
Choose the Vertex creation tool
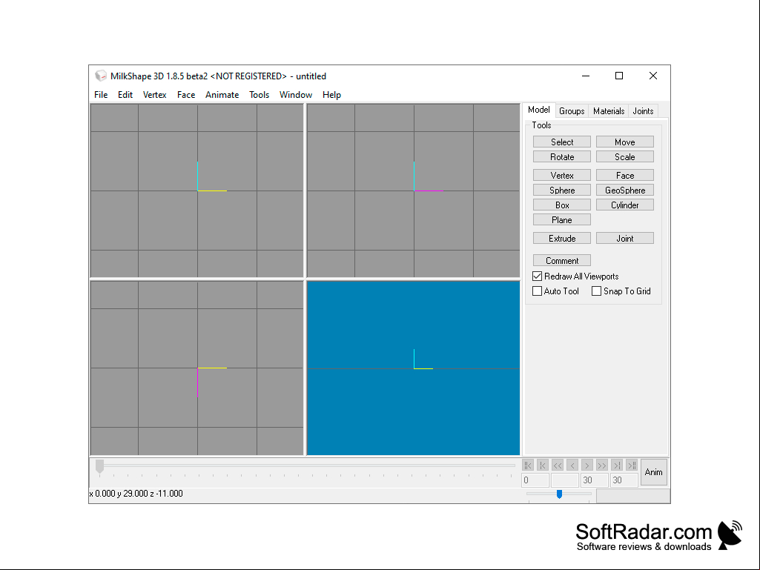[x=562, y=176]
